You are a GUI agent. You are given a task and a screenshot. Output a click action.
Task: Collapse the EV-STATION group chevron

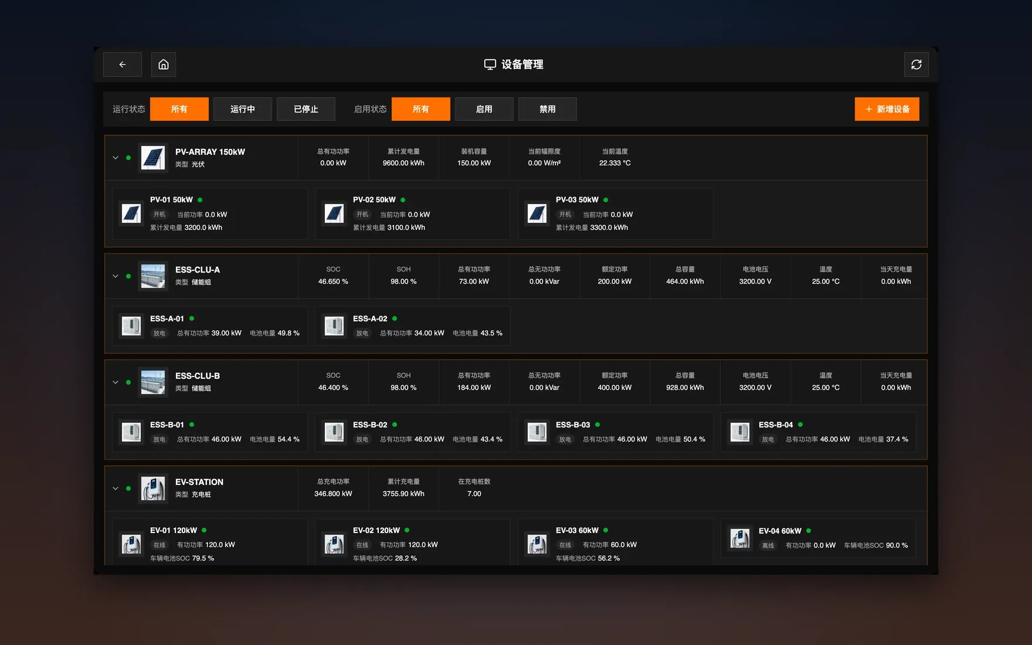tap(116, 488)
